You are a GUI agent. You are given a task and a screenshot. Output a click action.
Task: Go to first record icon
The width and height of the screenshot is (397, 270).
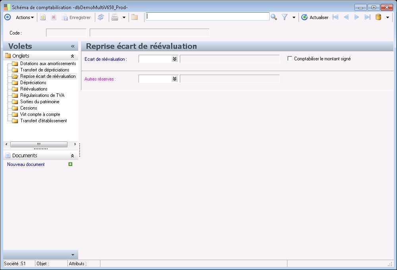[335, 17]
